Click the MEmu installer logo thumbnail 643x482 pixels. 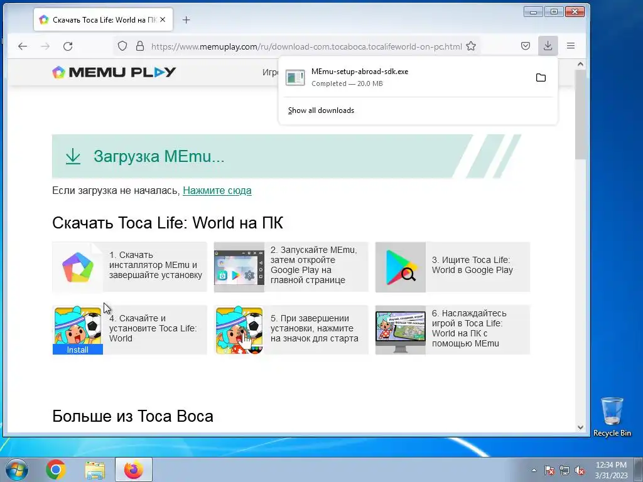click(77, 267)
